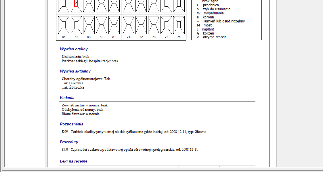The width and height of the screenshot is (323, 172).
Task: Click tooth number label 82
Action: point(101,37)
